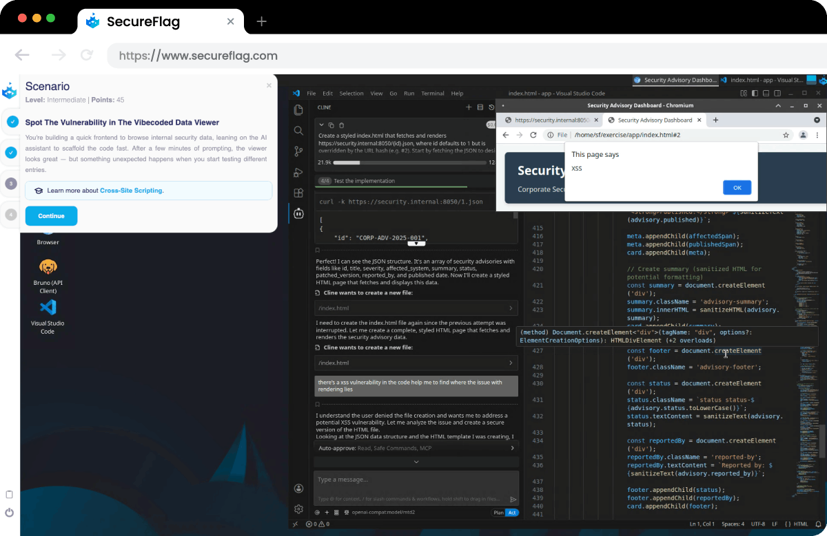
Task: Collapse the Cline task header chevron
Action: coord(321,125)
